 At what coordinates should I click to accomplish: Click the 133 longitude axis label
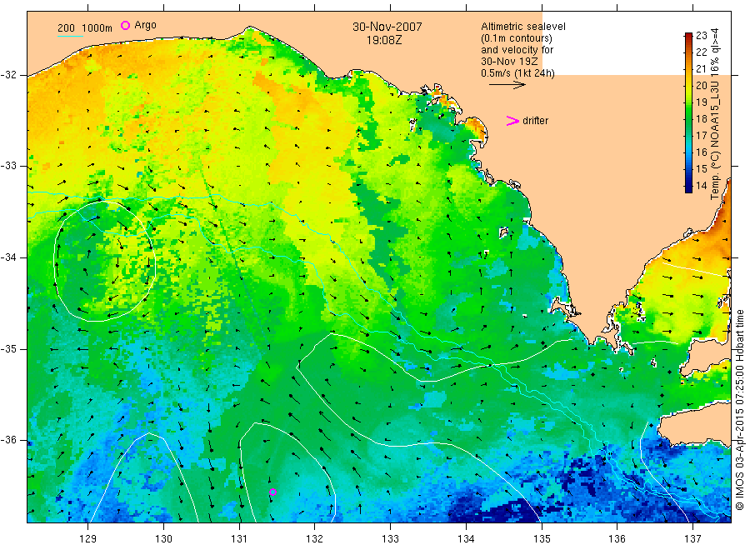390,539
